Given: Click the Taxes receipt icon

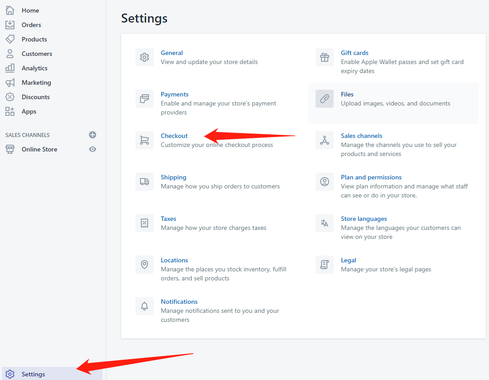Looking at the screenshot, I should [144, 223].
